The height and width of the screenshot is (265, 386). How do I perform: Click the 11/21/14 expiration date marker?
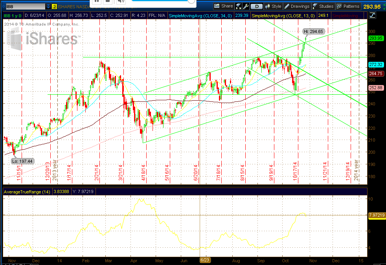(325, 171)
